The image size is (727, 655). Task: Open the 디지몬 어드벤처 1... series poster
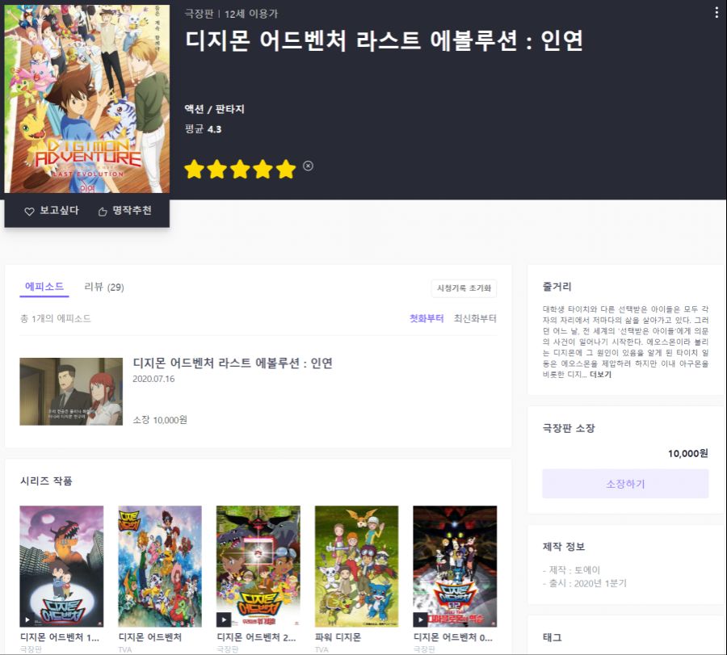coord(61,566)
